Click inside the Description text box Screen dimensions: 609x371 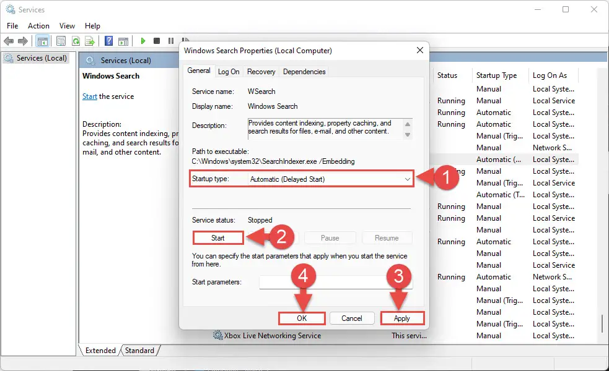point(325,129)
